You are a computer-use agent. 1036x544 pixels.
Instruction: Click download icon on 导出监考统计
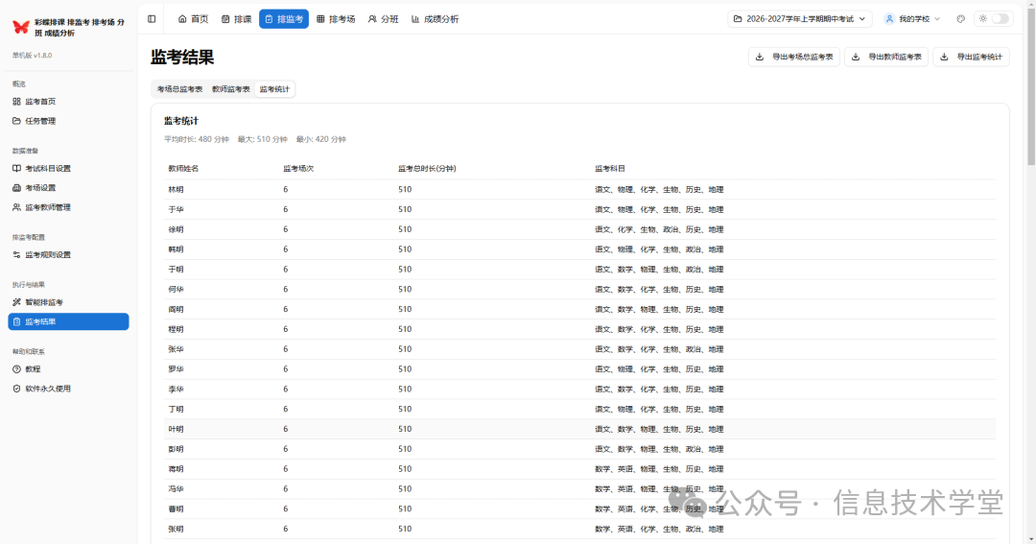(944, 57)
